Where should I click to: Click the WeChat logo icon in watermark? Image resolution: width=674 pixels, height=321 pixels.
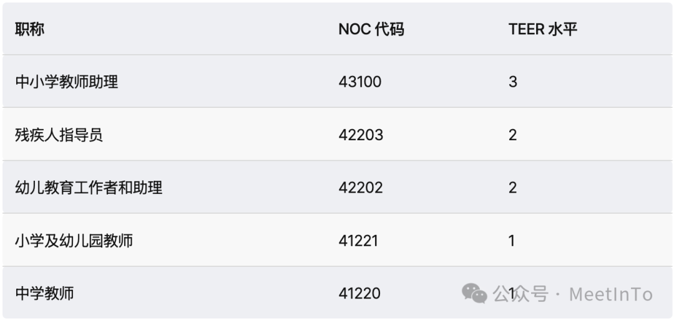474,293
